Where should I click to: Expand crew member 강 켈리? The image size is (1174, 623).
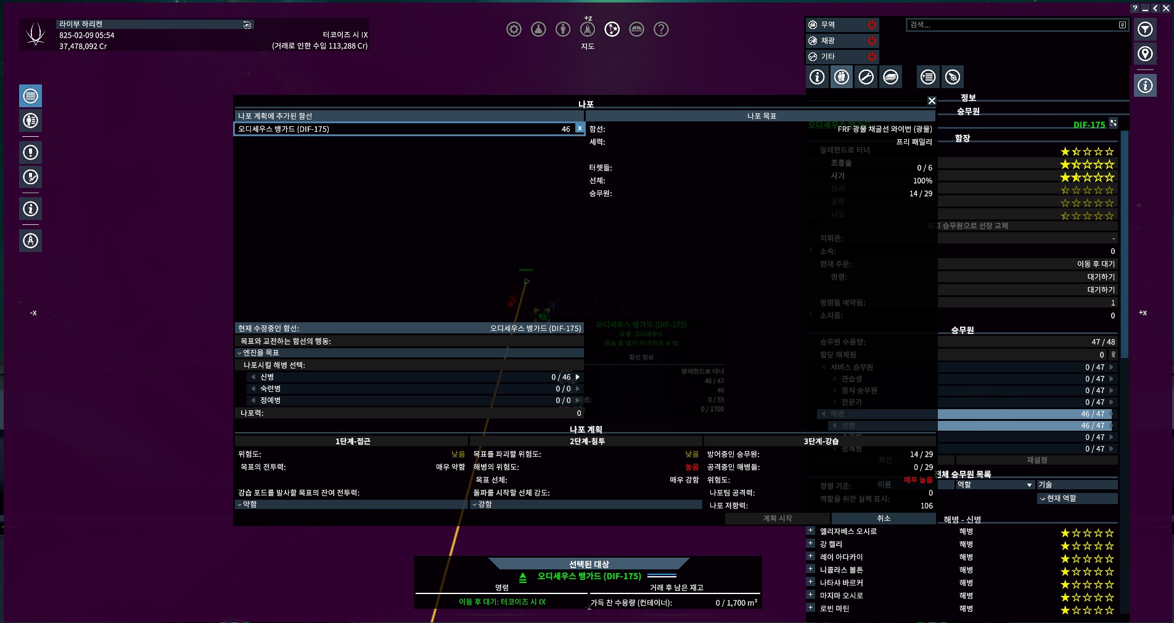[811, 544]
